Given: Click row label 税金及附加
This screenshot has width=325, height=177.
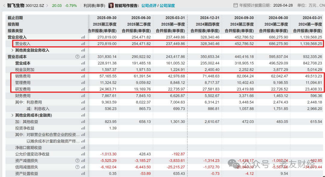Looking at the screenshot, I should (x=25, y=70).
